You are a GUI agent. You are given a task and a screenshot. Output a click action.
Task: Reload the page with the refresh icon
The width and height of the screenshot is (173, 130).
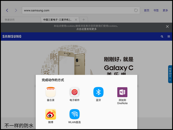136,10
